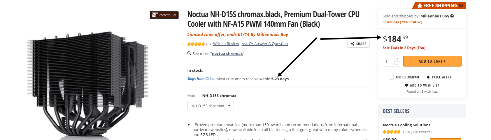
Task: Decrease quantity with the minus stepper
Action: 397,64
